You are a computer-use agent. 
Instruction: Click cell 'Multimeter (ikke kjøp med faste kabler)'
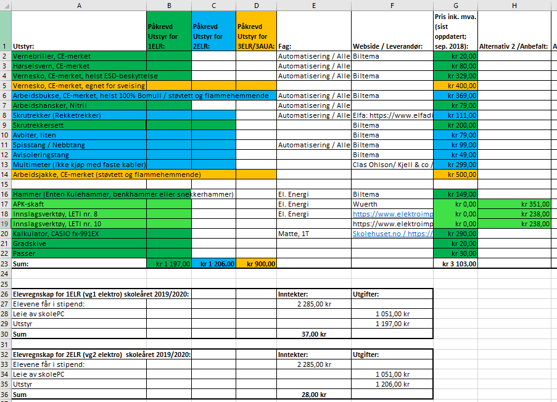[x=79, y=165]
